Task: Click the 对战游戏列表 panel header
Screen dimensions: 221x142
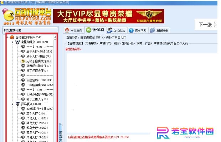Action: pos(30,30)
